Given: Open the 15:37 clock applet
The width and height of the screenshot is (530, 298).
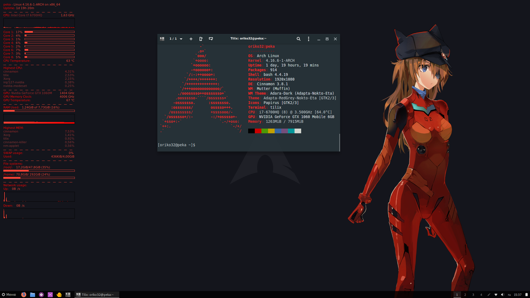Looking at the screenshot, I should [x=518, y=295].
